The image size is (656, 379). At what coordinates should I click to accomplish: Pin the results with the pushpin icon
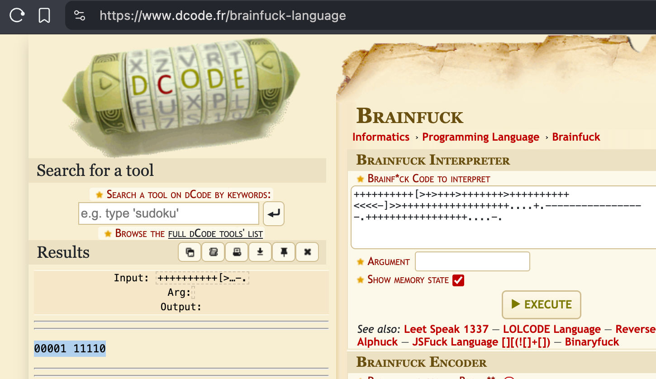click(284, 252)
